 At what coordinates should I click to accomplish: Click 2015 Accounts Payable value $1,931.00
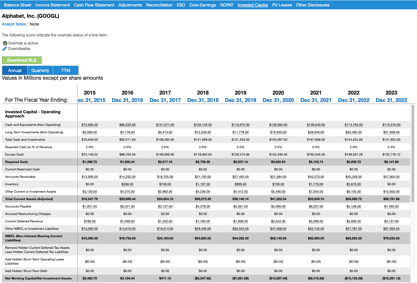[x=90, y=207]
